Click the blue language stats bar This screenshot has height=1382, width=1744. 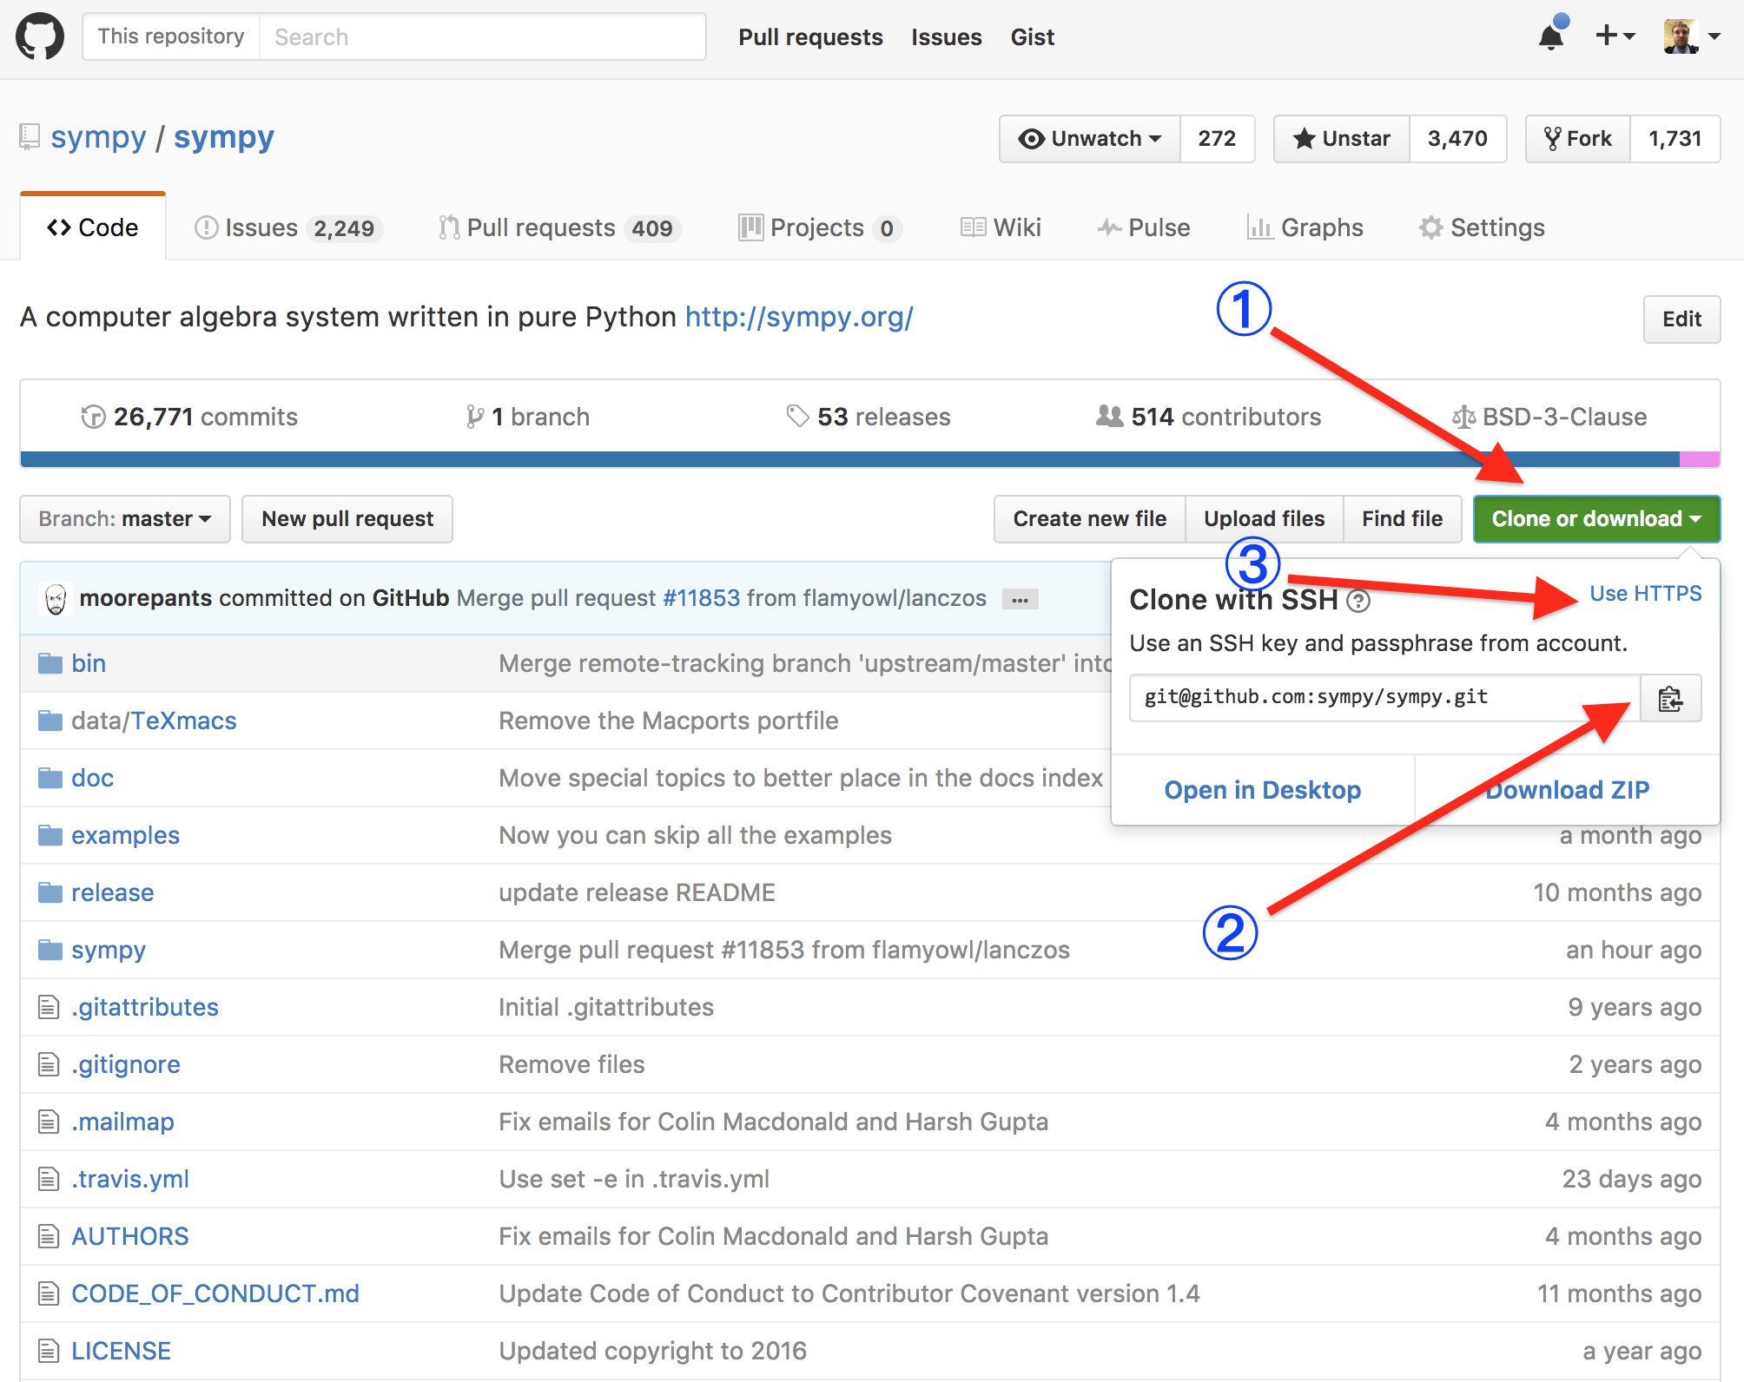point(782,459)
